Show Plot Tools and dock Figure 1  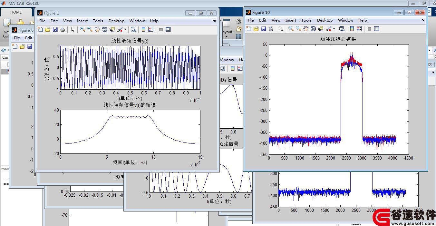pyautogui.click(x=168, y=29)
